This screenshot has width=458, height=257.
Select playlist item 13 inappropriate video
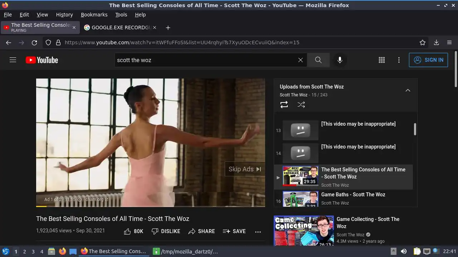[343, 130]
